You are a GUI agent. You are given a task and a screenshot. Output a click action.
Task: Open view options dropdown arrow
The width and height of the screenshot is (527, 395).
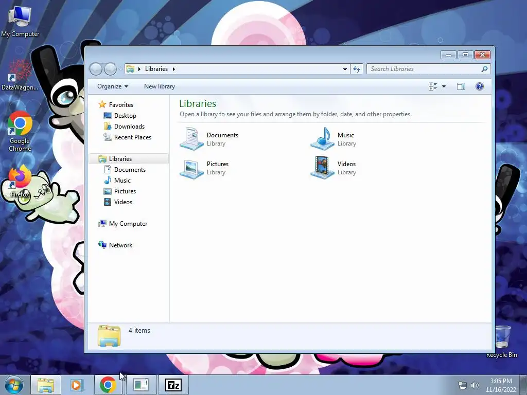[444, 86]
